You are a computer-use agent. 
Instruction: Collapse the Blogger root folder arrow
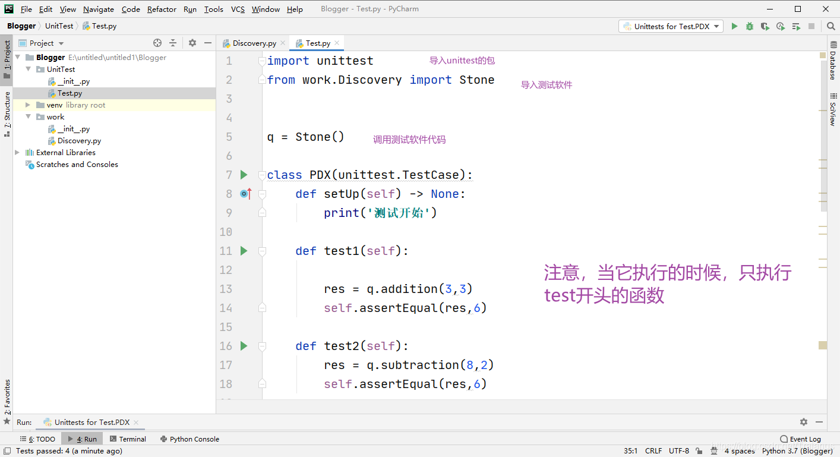tap(18, 57)
